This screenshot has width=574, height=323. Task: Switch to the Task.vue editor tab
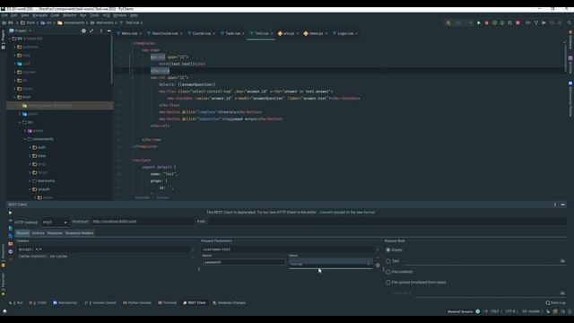pos(232,33)
